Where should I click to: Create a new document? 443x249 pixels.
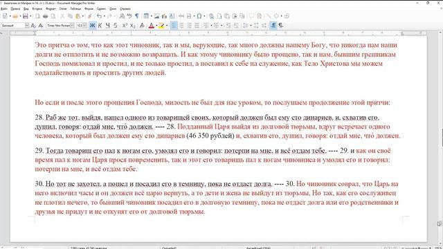pos(5,17)
